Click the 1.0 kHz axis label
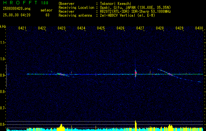The image size is (206, 131). tap(3, 59)
